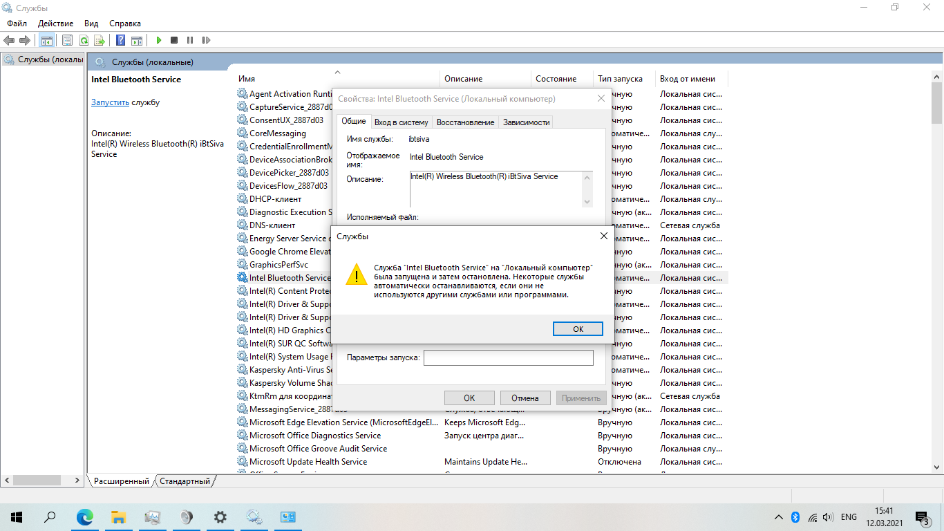
Task: Sort by the Имя column header
Action: (337, 79)
